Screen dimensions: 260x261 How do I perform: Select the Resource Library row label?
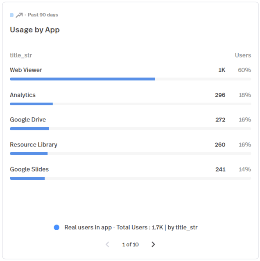tap(34, 144)
